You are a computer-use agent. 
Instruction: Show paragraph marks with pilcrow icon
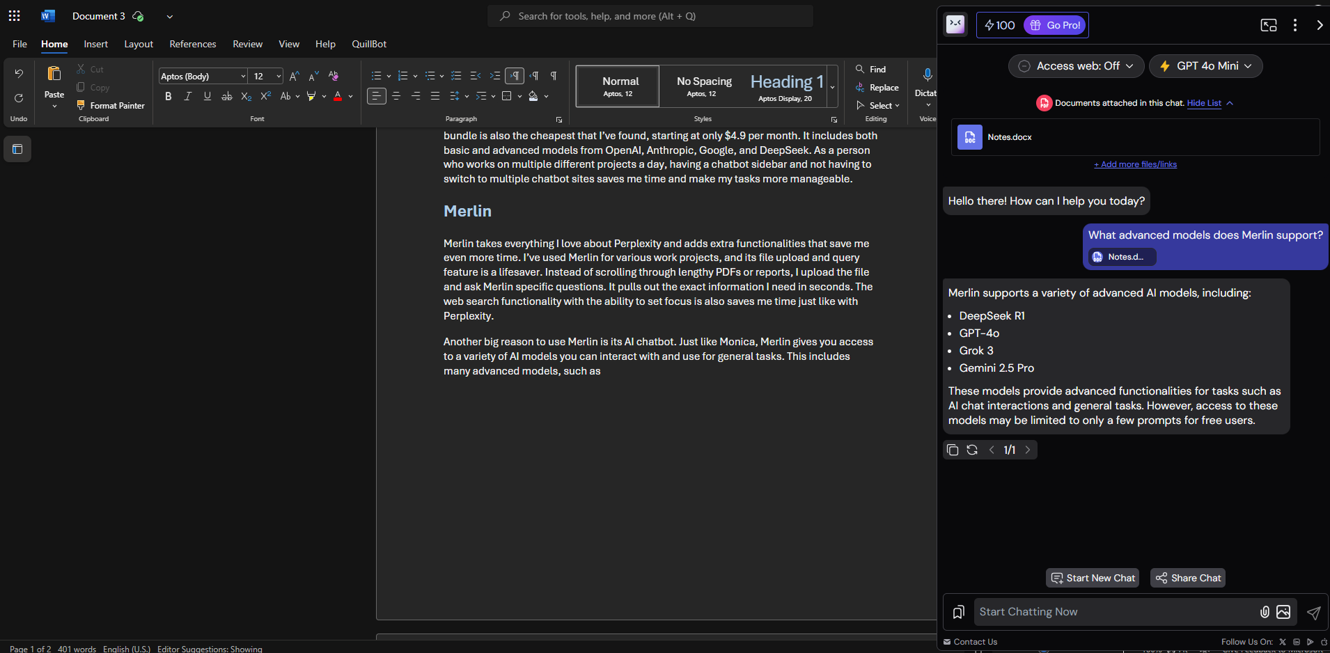click(x=554, y=76)
